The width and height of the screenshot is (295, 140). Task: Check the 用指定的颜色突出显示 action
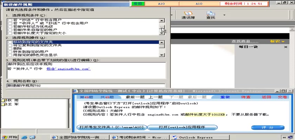[10, 55]
